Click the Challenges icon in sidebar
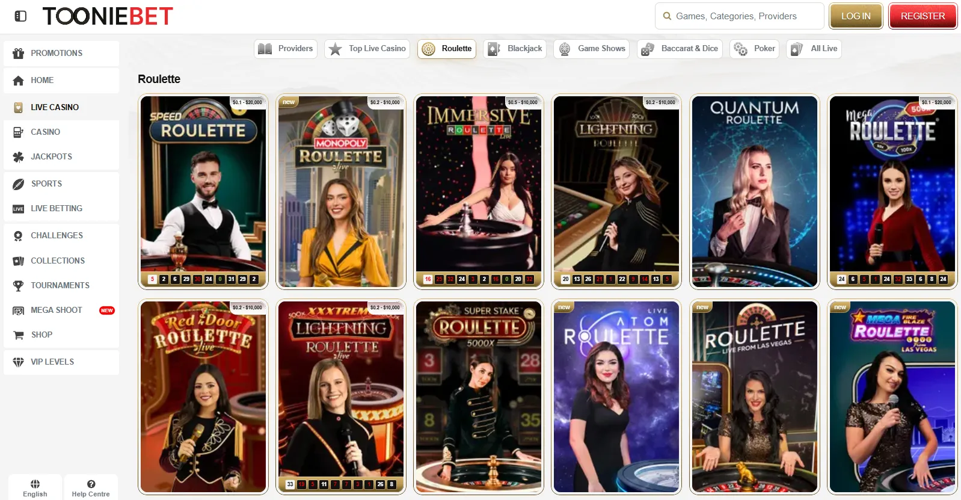Screen dimensions: 961x500 tap(19, 235)
